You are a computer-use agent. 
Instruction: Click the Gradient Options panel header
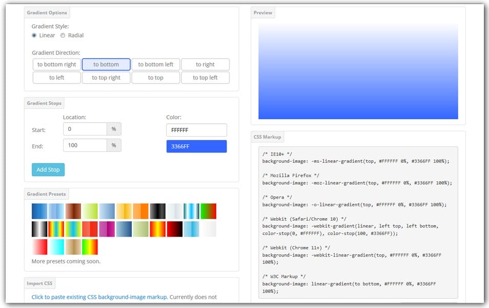coord(47,12)
